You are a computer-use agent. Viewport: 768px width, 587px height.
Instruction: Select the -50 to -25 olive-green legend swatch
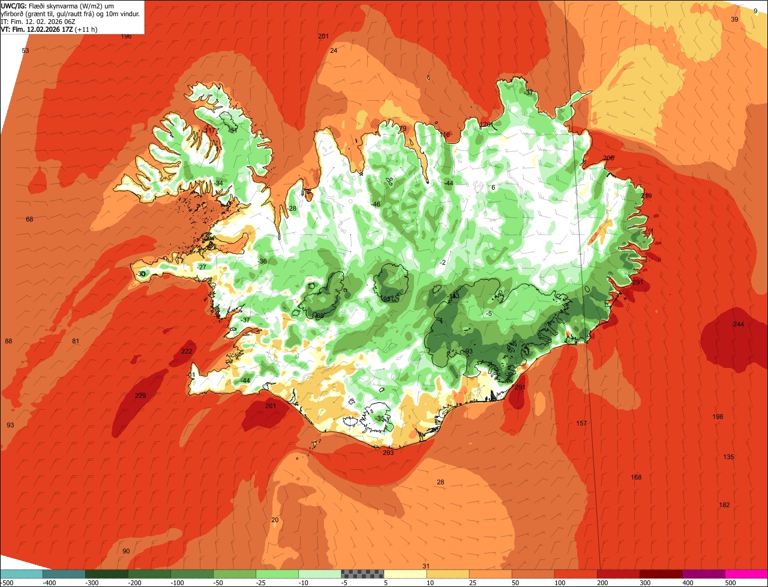pos(235,574)
